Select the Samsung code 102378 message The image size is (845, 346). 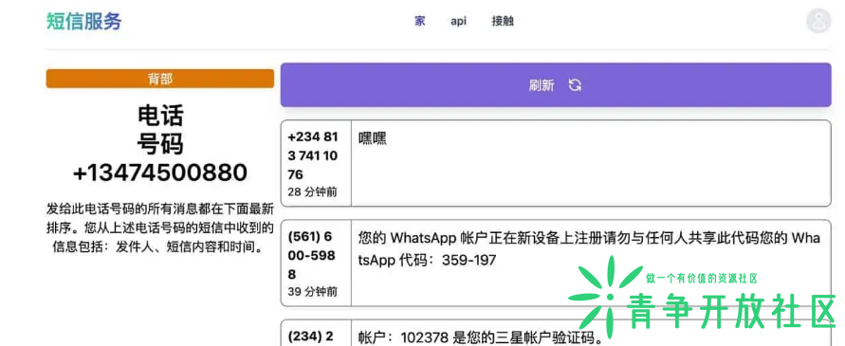click(480, 337)
